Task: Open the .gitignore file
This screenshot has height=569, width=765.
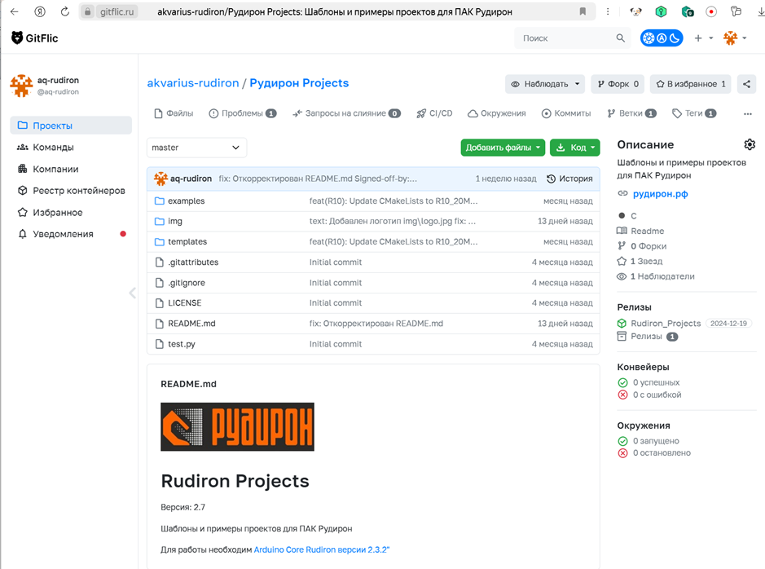Action: point(187,283)
